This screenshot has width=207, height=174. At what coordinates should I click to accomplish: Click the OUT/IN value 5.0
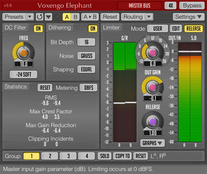point(194,38)
